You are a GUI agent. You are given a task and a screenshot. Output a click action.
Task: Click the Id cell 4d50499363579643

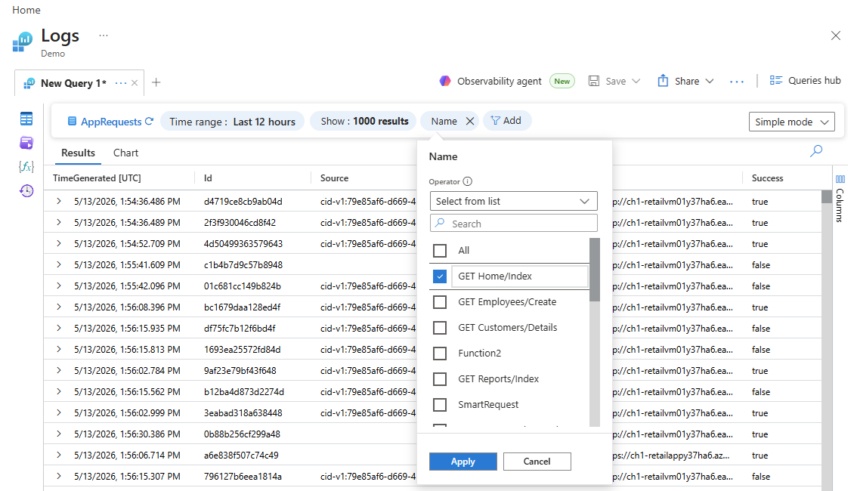[x=243, y=244]
